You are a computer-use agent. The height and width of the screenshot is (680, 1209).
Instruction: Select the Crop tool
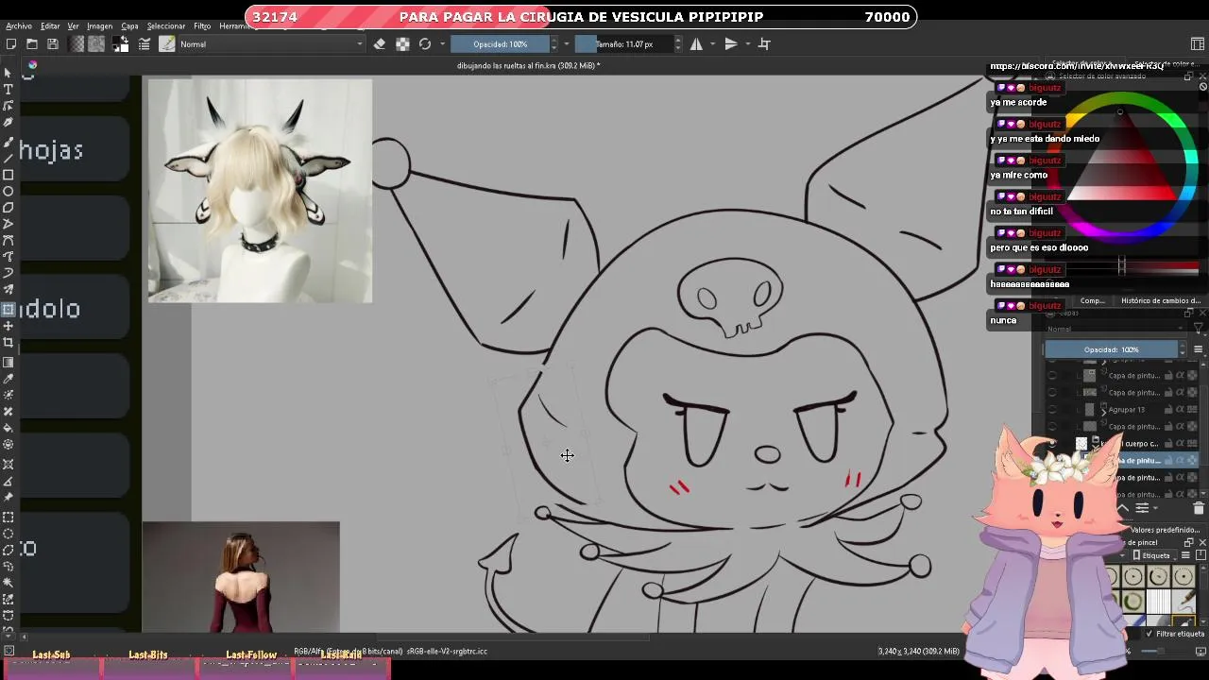click(x=9, y=342)
